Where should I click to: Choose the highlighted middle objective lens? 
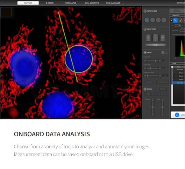(155, 38)
